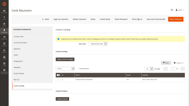Toggle the select-all header checkbox
Image resolution: width=189 pixels, height=106 pixels.
tap(58, 75)
